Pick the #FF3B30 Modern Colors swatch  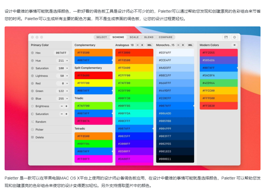coord(219,106)
